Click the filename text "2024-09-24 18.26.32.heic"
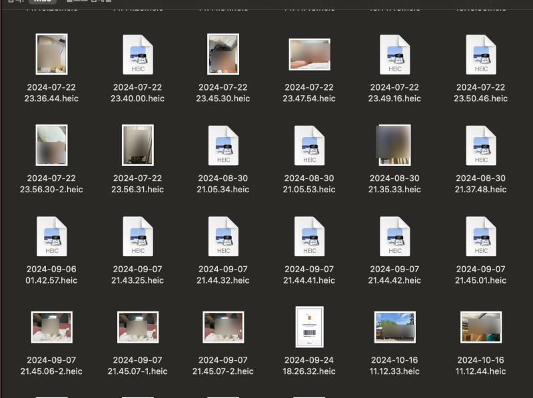This screenshot has width=533, height=398. [x=309, y=366]
